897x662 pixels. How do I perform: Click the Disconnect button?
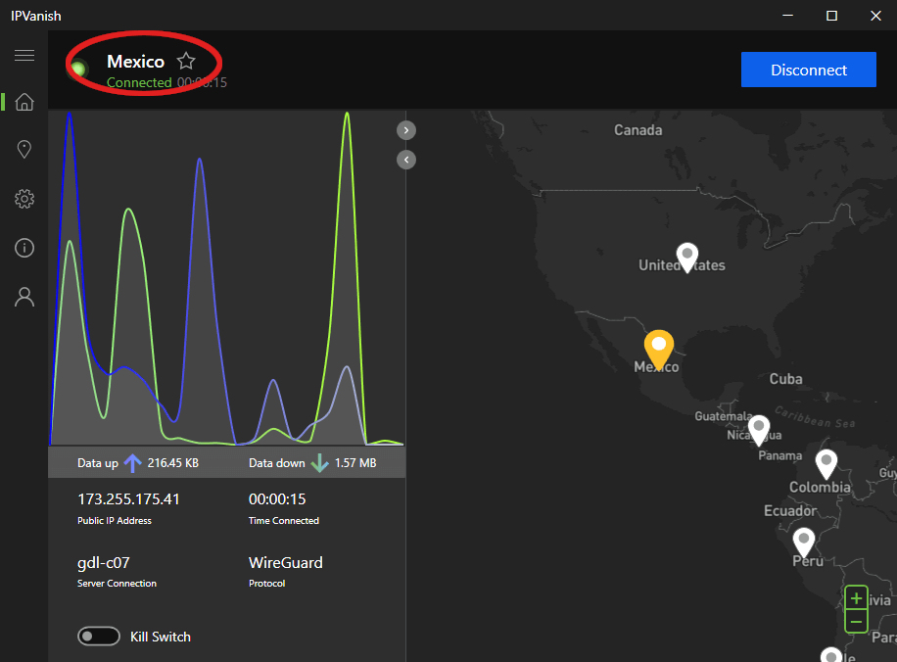click(x=808, y=70)
